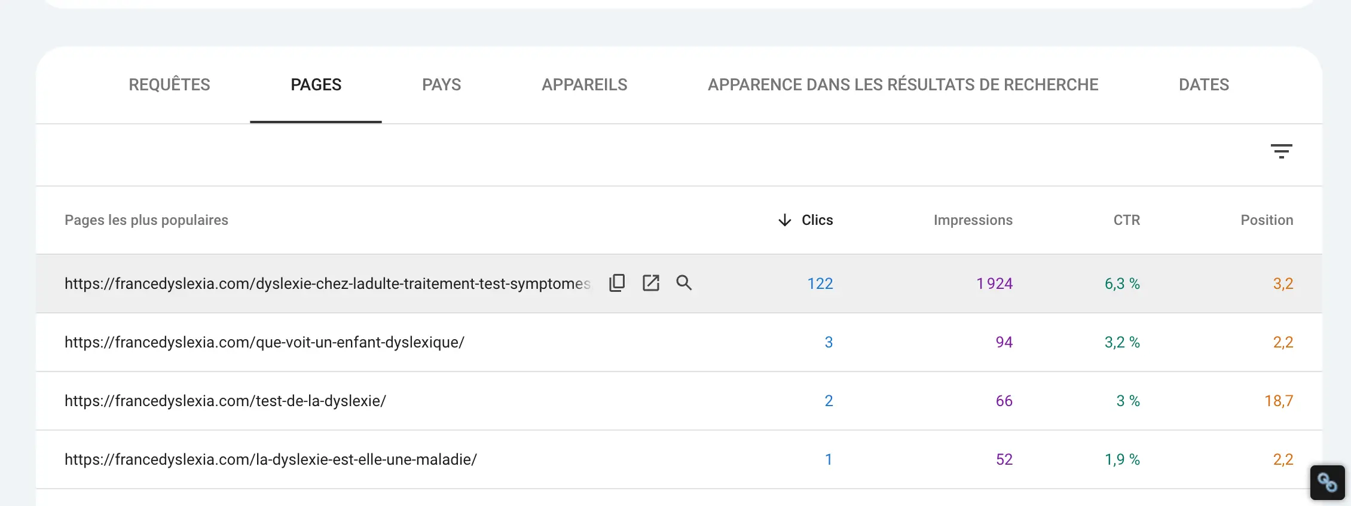Open APPARENCE DANS LES RÉSULTATS DE RECHERCHE tab
1351x506 pixels.
tap(903, 85)
